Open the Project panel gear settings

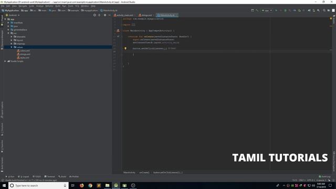point(105,15)
